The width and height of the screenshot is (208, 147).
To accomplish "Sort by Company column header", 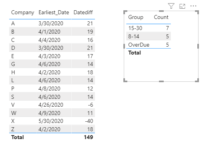I will [23, 13].
